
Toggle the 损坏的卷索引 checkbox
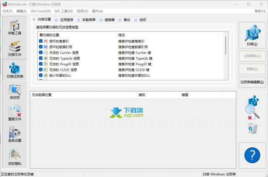point(41,41)
